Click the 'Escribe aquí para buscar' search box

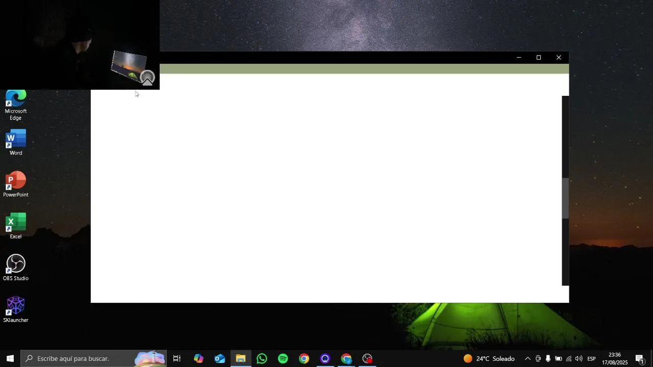94,358
